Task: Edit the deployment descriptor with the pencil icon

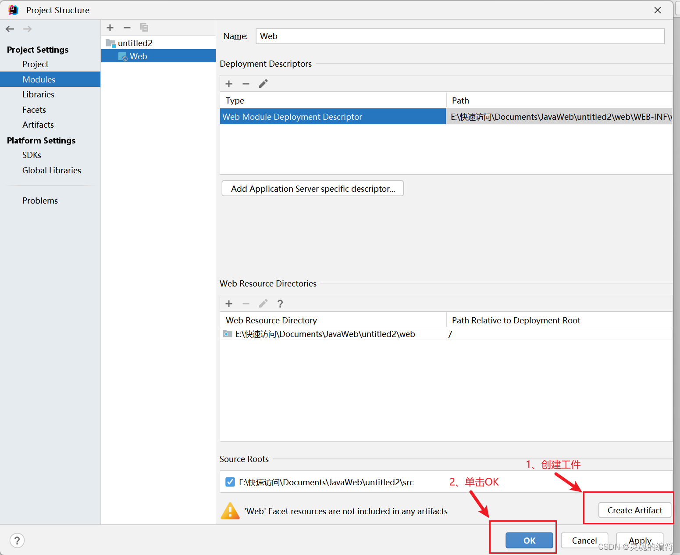Action: pyautogui.click(x=263, y=84)
